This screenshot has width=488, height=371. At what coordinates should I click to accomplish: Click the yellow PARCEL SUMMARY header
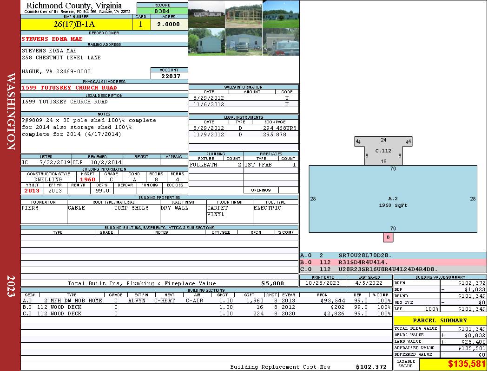click(440, 320)
